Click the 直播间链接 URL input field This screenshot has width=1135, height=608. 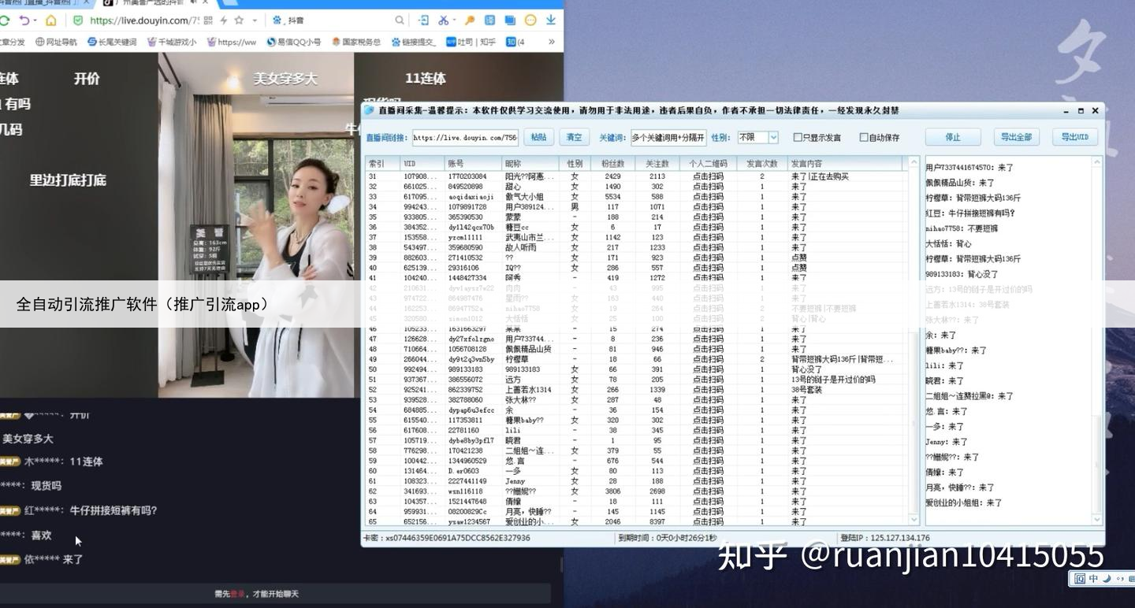click(x=465, y=138)
